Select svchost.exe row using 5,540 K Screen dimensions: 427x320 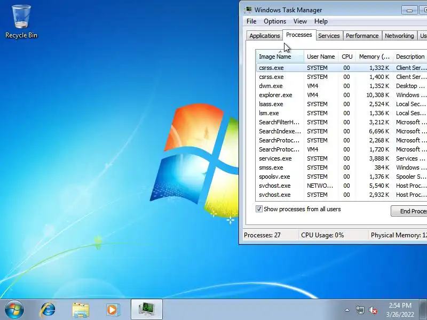coord(342,186)
